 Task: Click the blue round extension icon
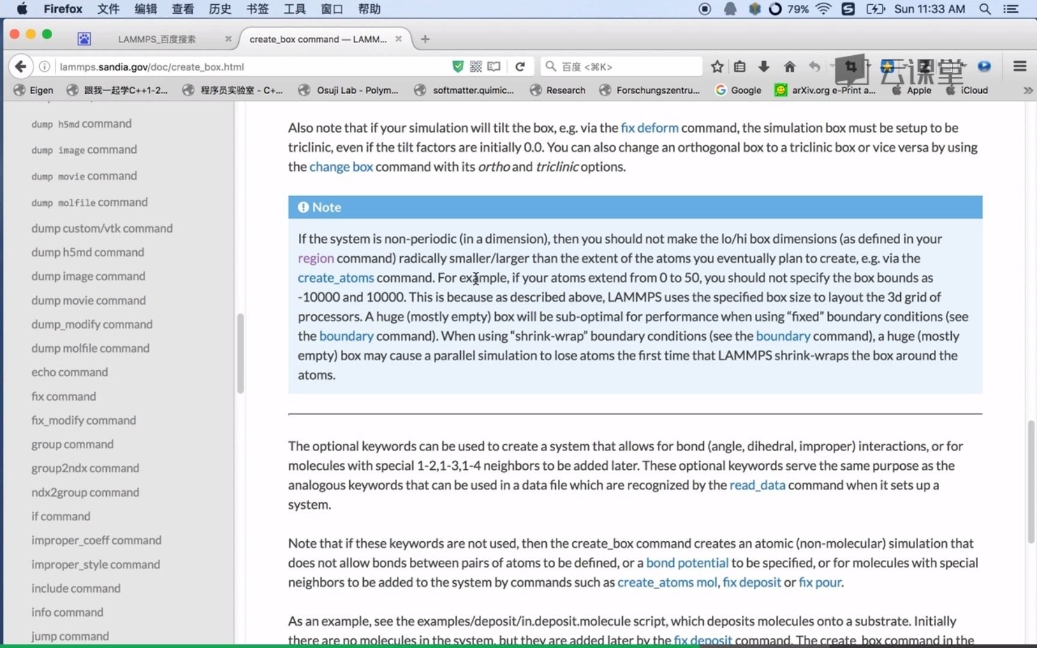[x=984, y=67]
